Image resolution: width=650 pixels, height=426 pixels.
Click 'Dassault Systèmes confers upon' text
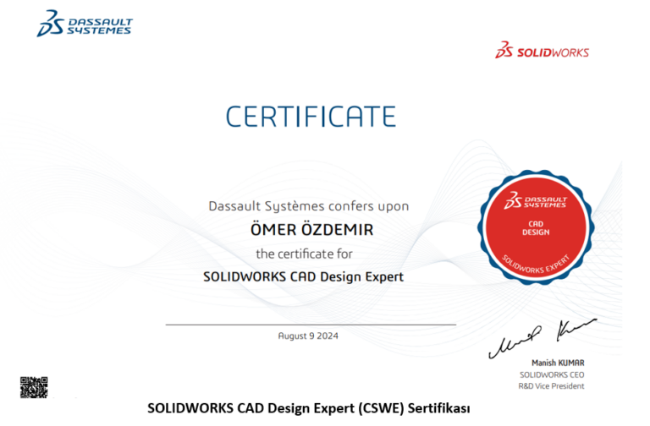[x=308, y=205]
